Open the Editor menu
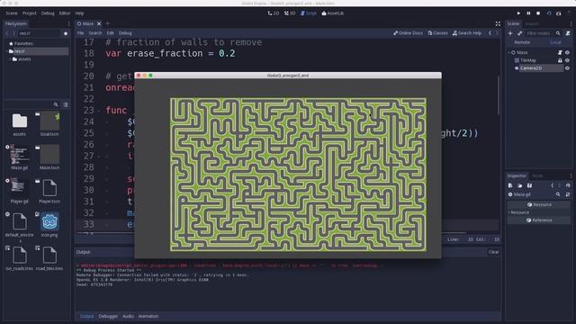Image resolution: width=576 pixels, height=324 pixels. pyautogui.click(x=65, y=13)
